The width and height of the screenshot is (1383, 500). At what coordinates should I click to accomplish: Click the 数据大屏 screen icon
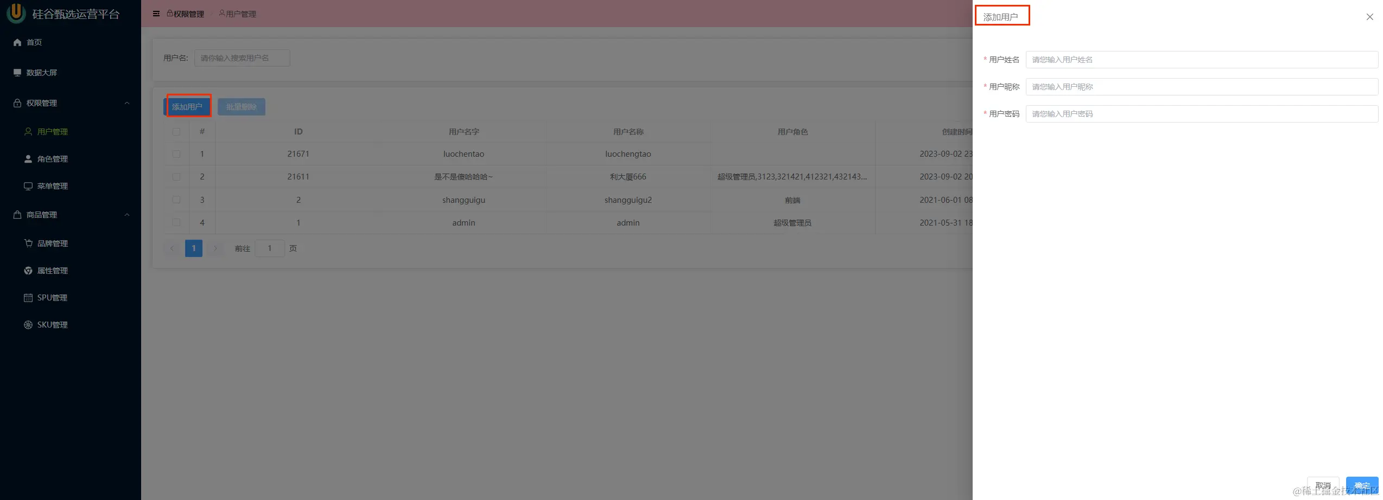click(x=17, y=72)
